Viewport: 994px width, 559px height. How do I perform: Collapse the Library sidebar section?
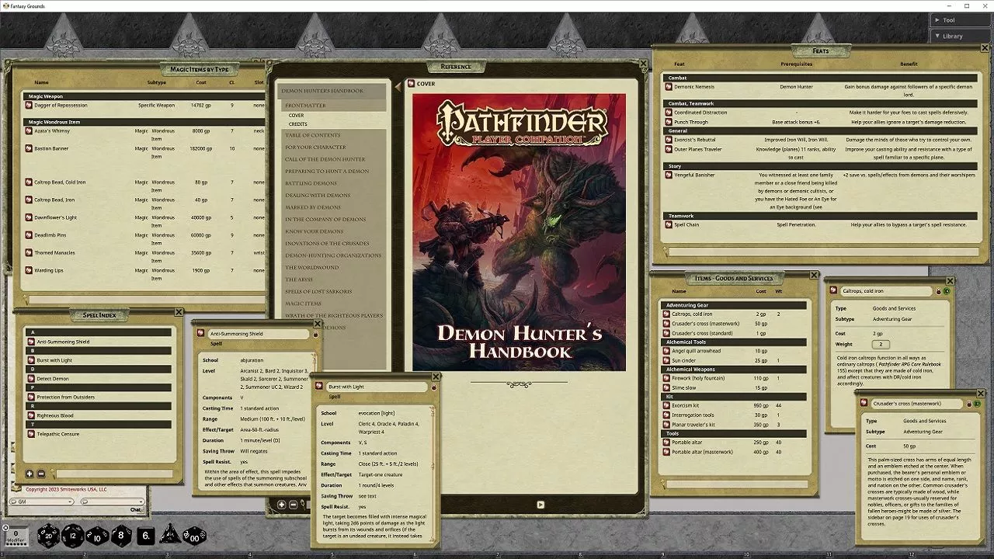pyautogui.click(x=960, y=36)
